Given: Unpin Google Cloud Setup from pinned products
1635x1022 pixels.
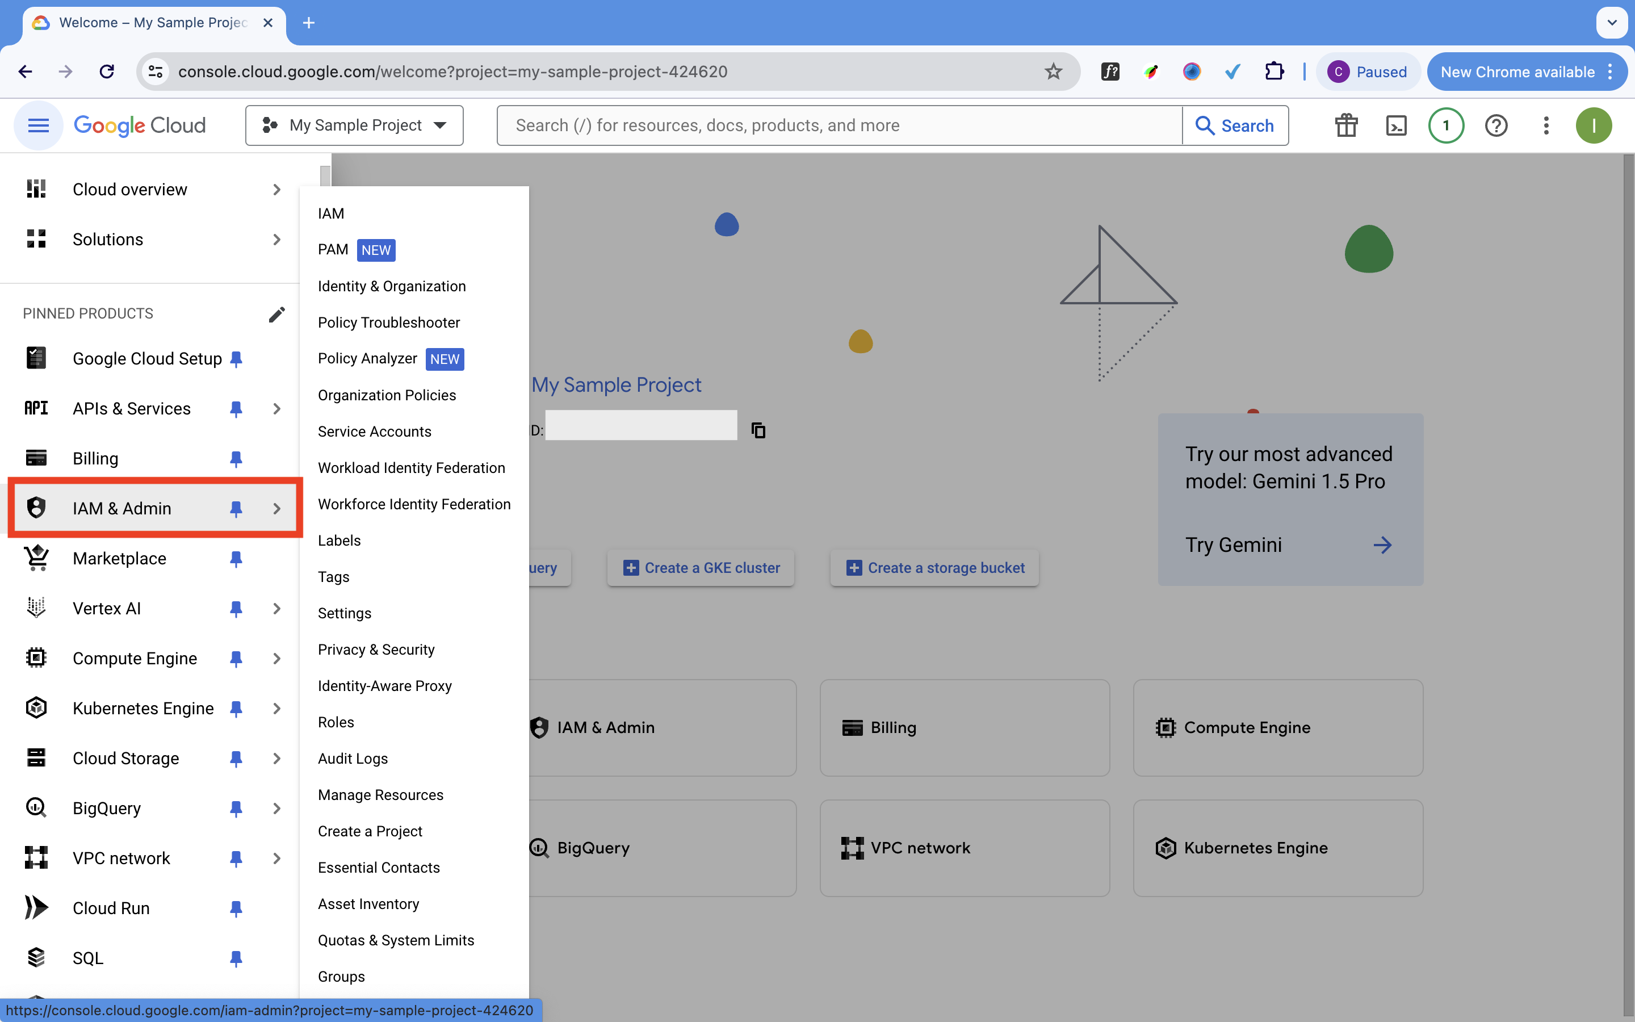Looking at the screenshot, I should (x=236, y=359).
